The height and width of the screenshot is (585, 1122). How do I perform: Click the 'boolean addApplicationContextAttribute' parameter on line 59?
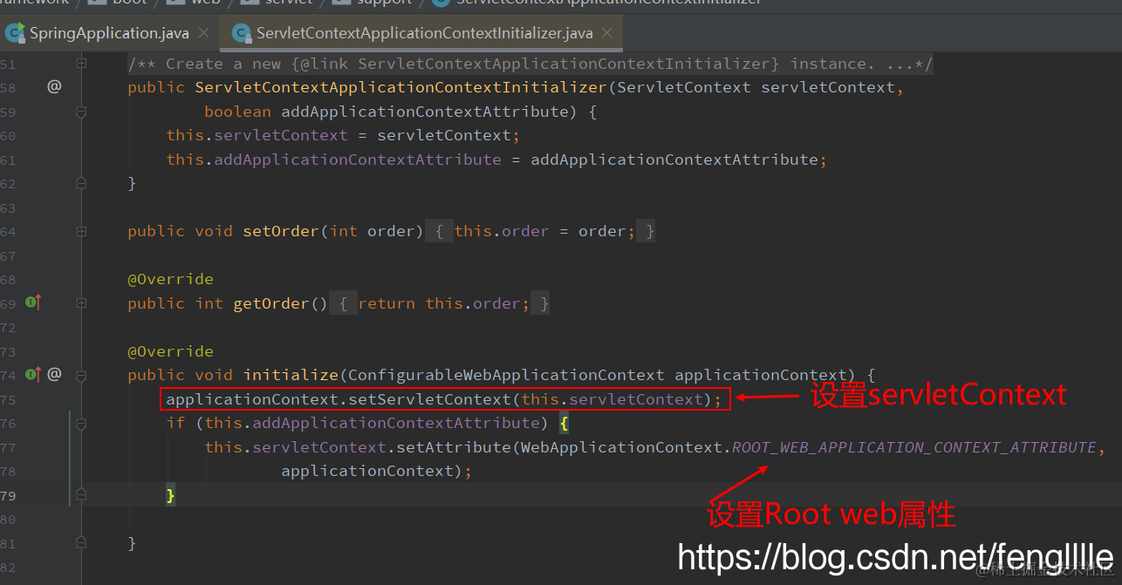click(x=387, y=112)
